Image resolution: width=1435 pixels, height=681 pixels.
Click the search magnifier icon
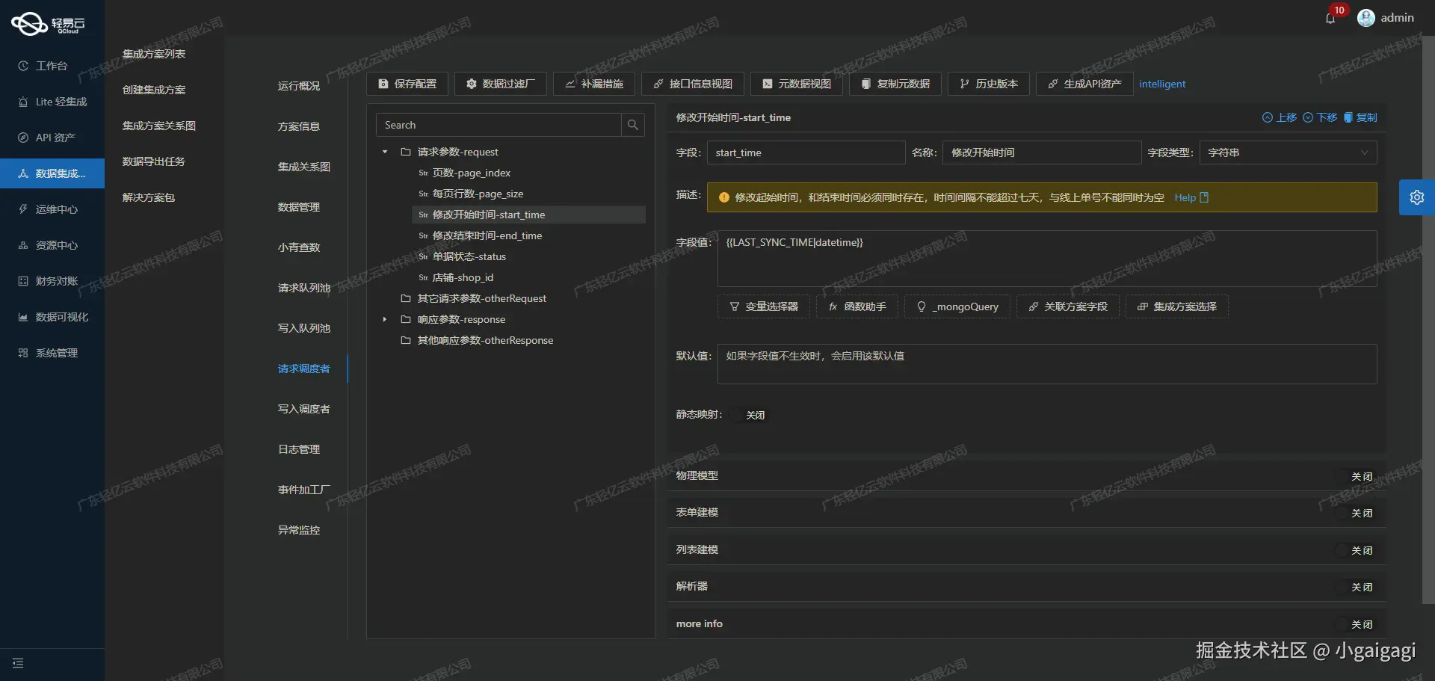[632, 125]
